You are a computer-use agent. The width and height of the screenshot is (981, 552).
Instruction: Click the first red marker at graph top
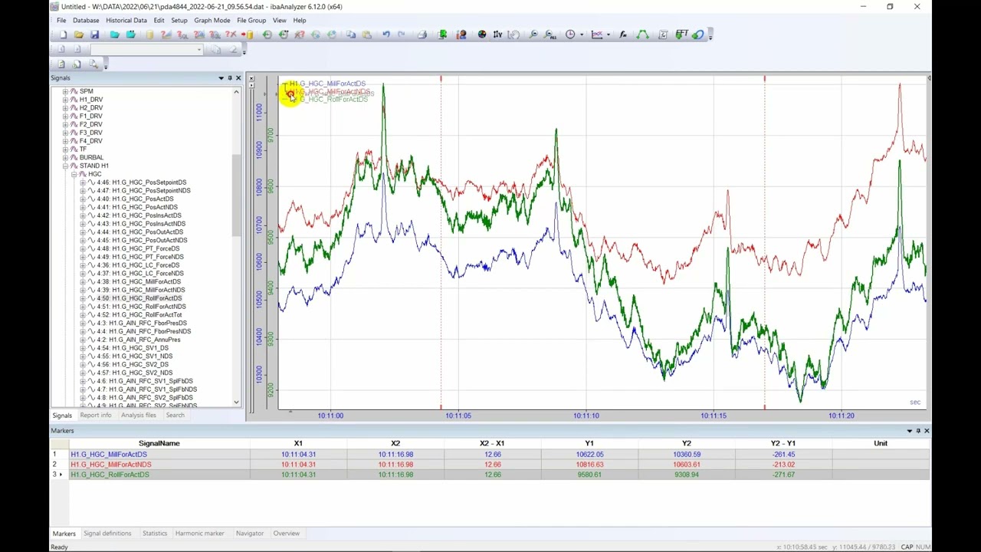441,79
